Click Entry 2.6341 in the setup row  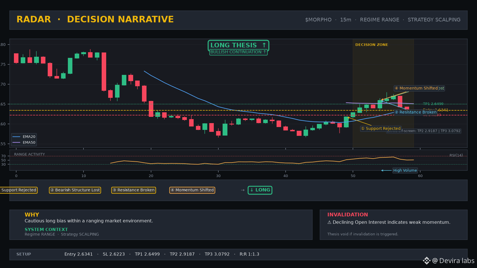click(79, 254)
